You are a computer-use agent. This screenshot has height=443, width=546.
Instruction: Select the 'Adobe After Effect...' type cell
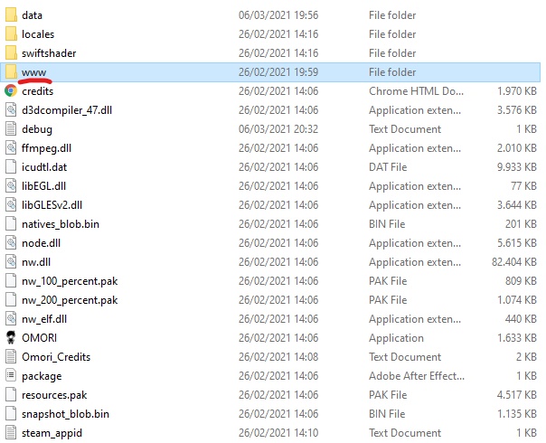click(417, 376)
